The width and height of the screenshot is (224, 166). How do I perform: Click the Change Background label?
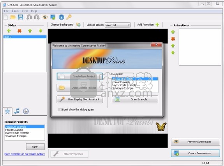click(x=62, y=25)
